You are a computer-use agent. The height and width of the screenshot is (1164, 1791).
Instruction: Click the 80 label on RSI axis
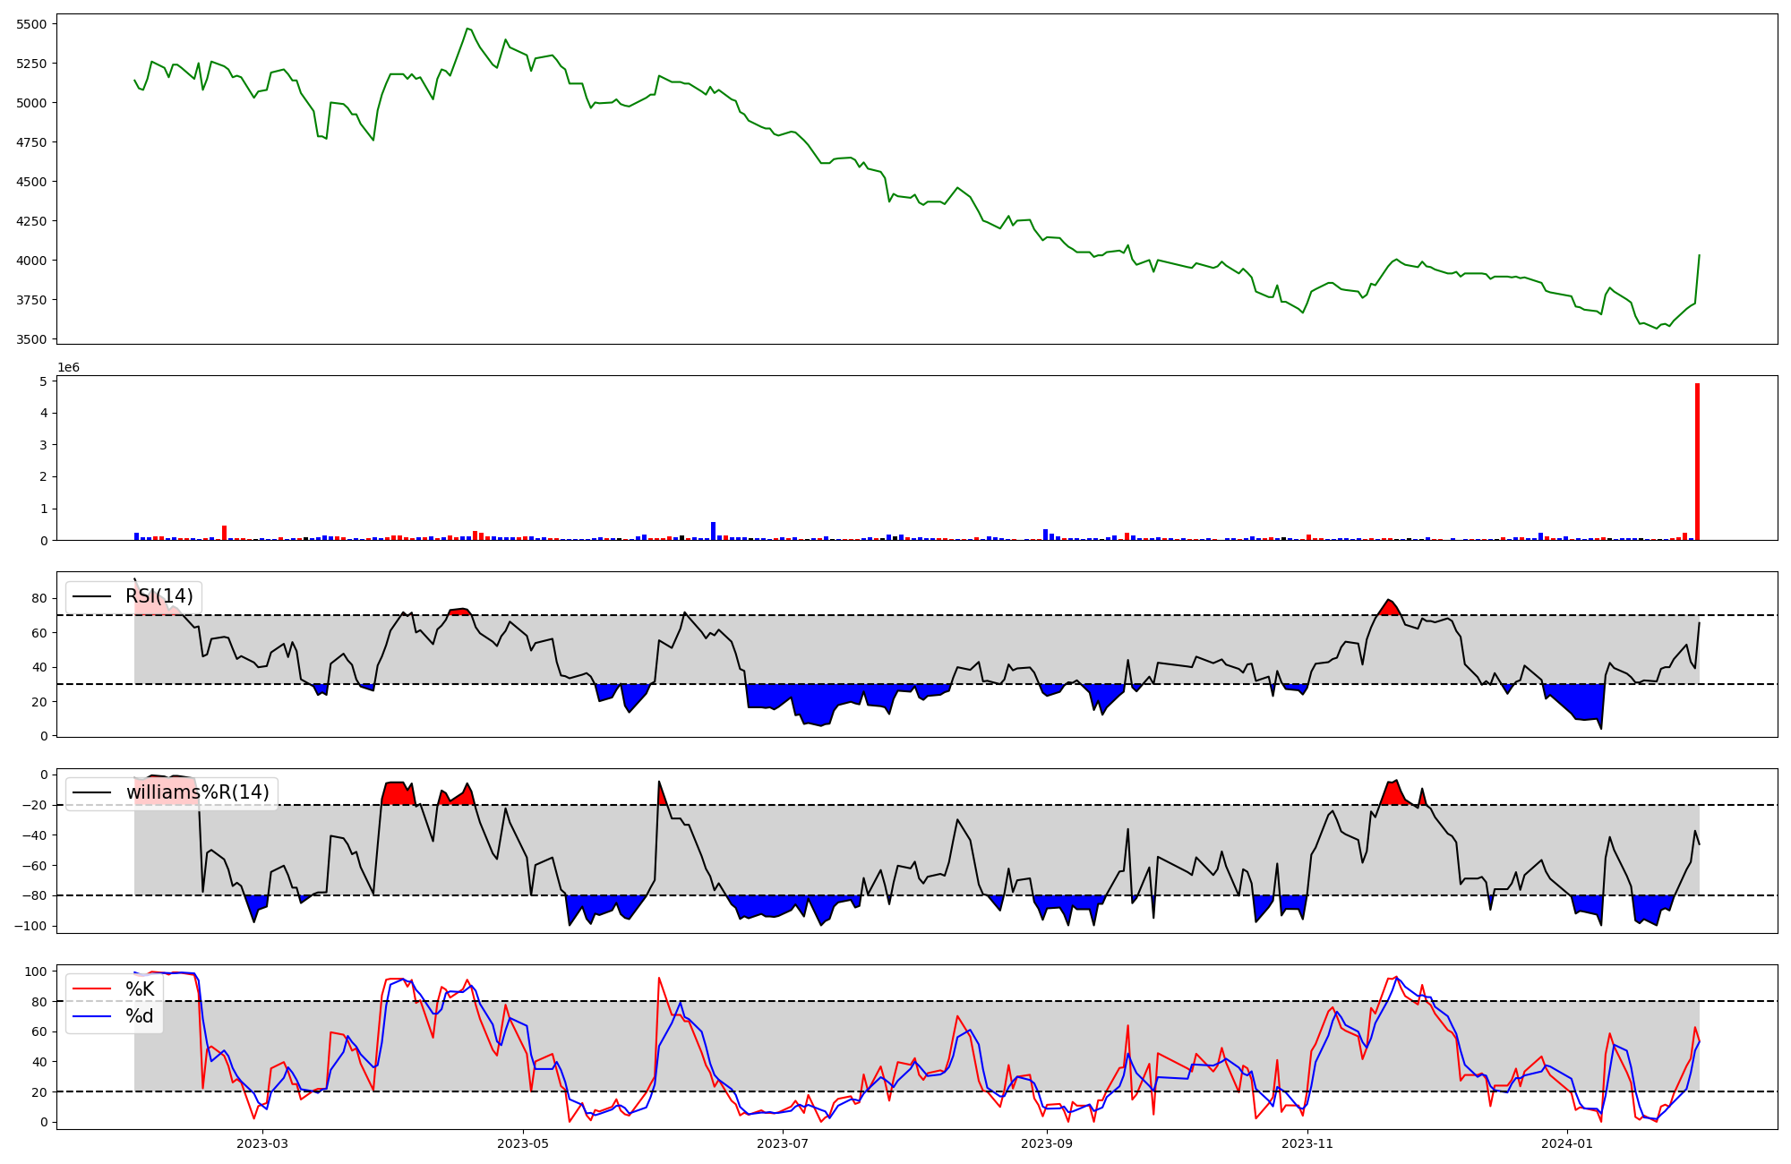39,598
